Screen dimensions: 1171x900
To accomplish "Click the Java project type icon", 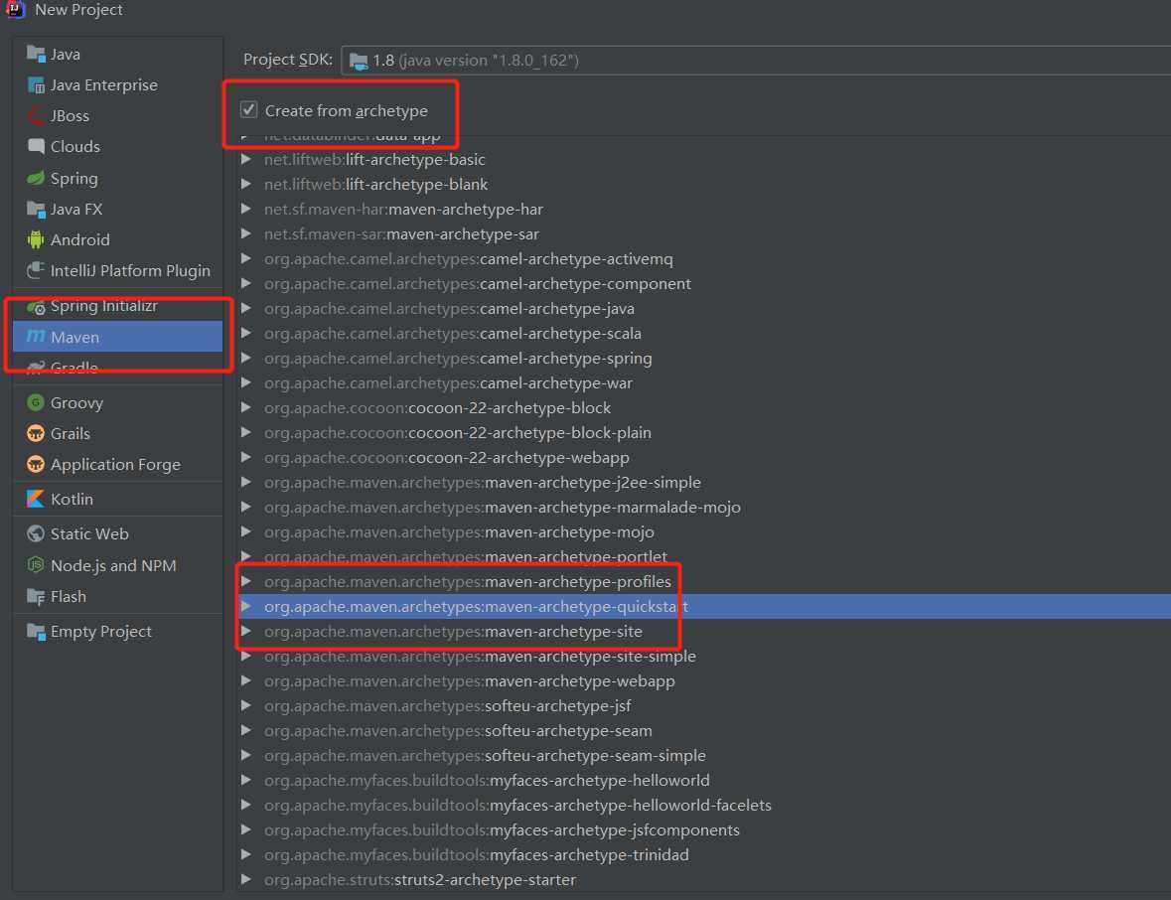I will (x=36, y=54).
